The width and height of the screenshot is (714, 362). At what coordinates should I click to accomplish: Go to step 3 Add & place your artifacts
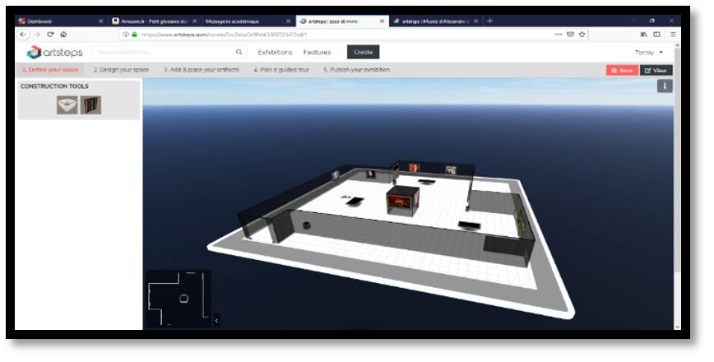coord(202,70)
